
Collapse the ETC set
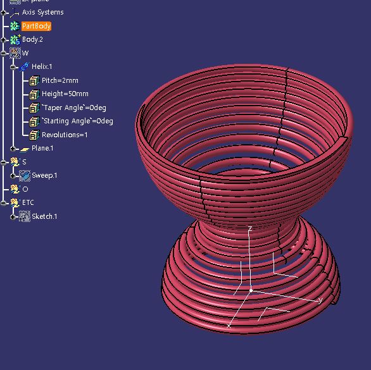point(3,203)
